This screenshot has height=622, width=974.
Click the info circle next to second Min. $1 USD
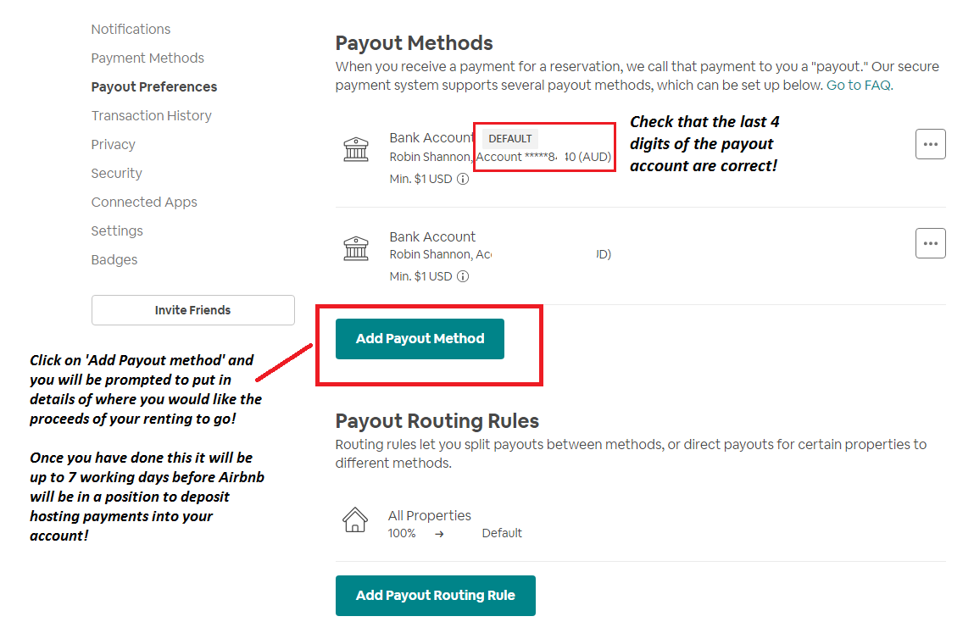462,275
